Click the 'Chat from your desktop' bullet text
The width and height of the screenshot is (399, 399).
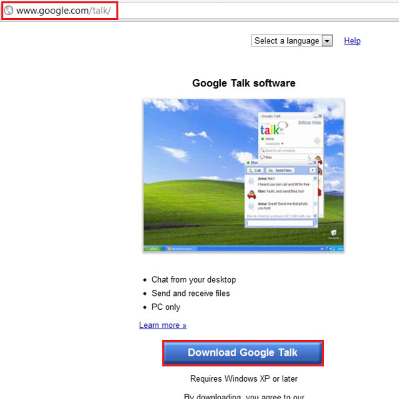point(194,279)
